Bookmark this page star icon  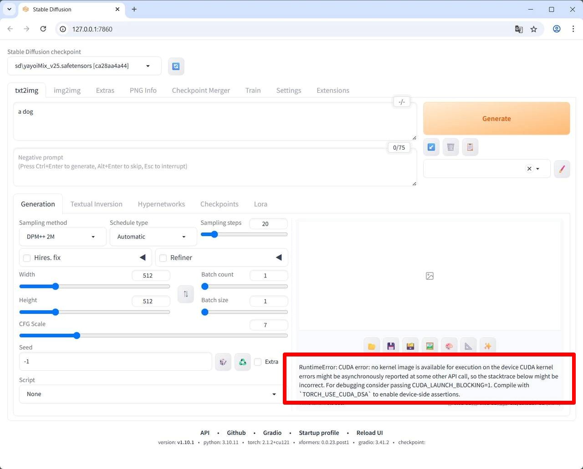(534, 29)
